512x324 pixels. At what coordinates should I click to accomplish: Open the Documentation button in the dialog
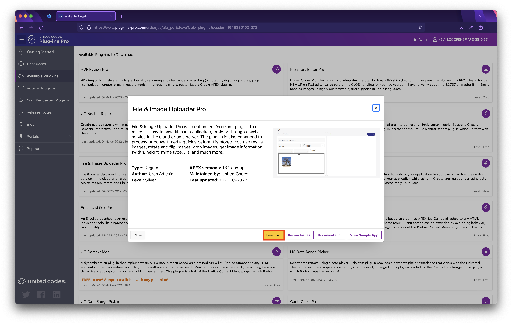tap(330, 235)
